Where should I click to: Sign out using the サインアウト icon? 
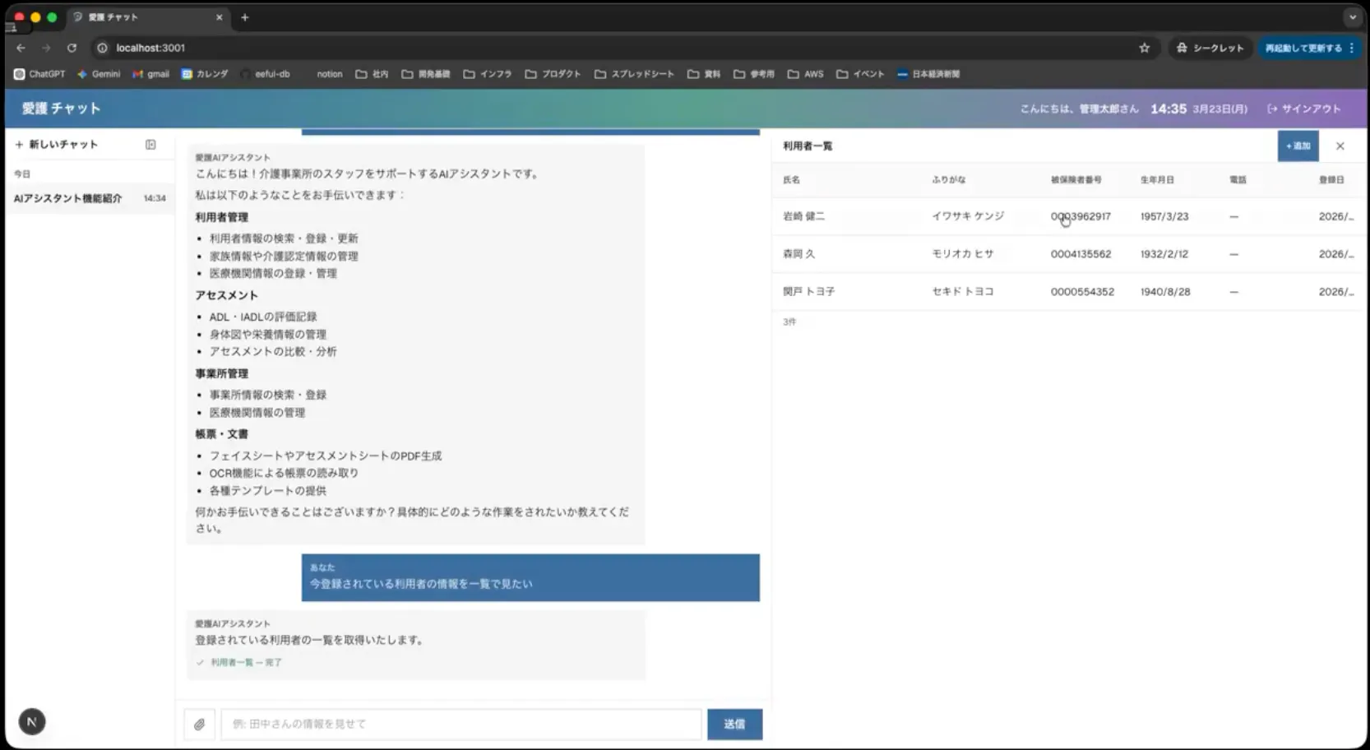pyautogui.click(x=1271, y=108)
